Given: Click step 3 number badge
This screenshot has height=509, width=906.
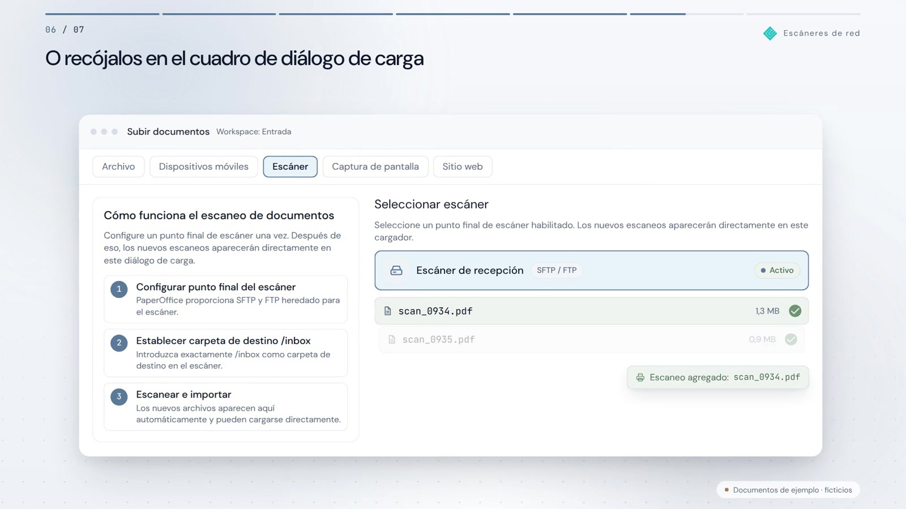Looking at the screenshot, I should (x=119, y=396).
